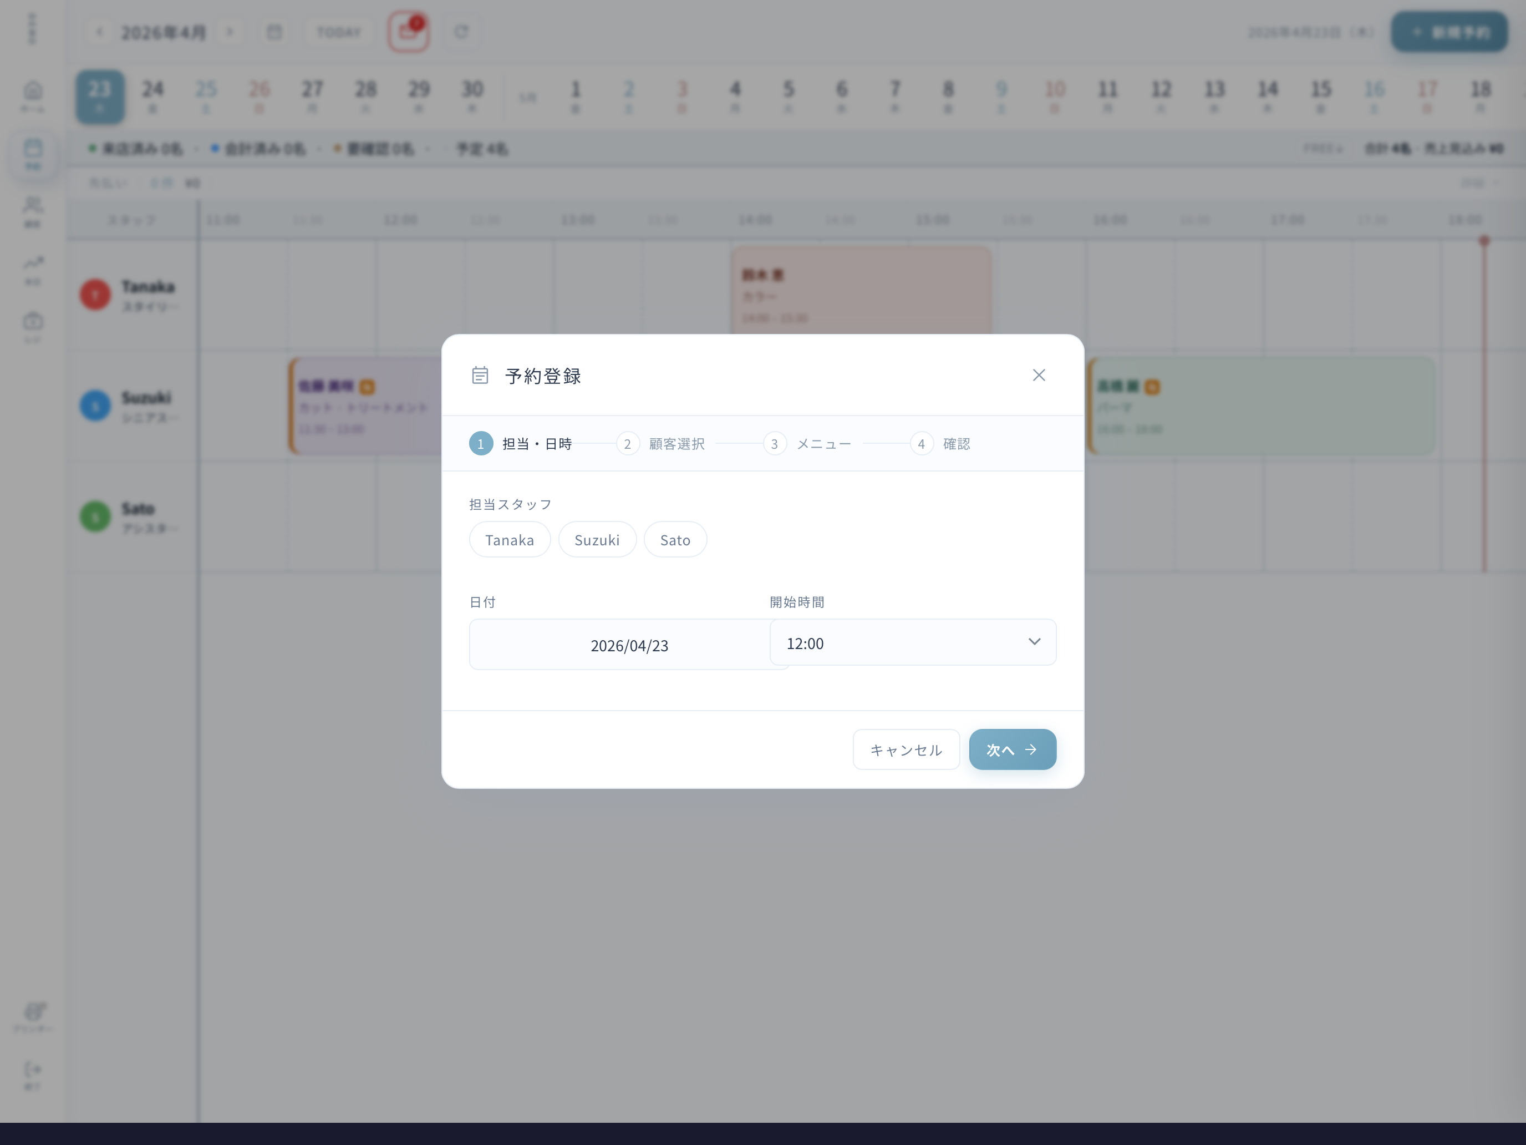Select date 27 in the date strip

(x=313, y=97)
